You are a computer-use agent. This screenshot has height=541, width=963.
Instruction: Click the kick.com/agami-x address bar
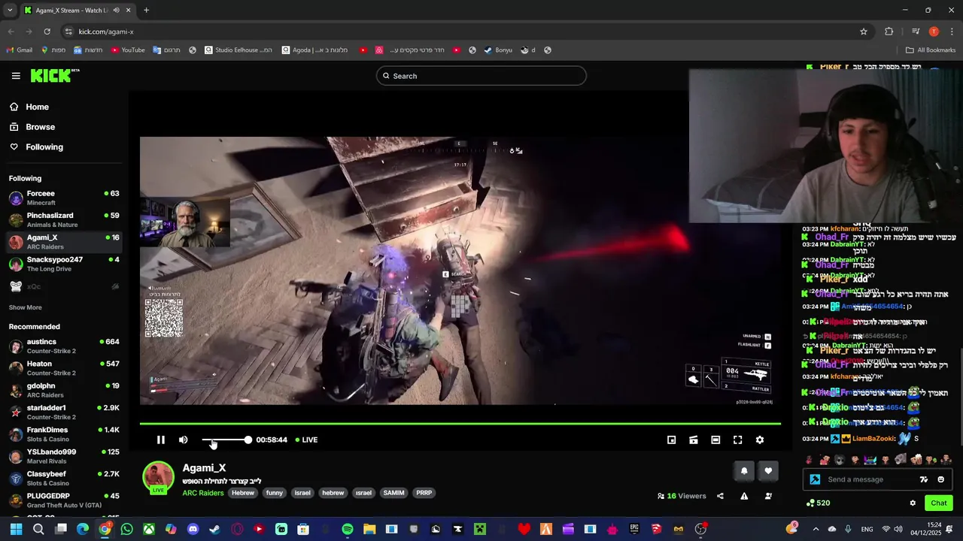click(466, 32)
